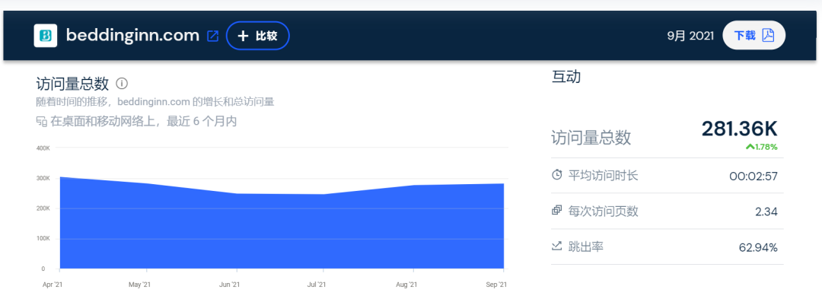Click the beddinginn site logo icon
Viewport: 822px width, 299px height.
click(46, 36)
